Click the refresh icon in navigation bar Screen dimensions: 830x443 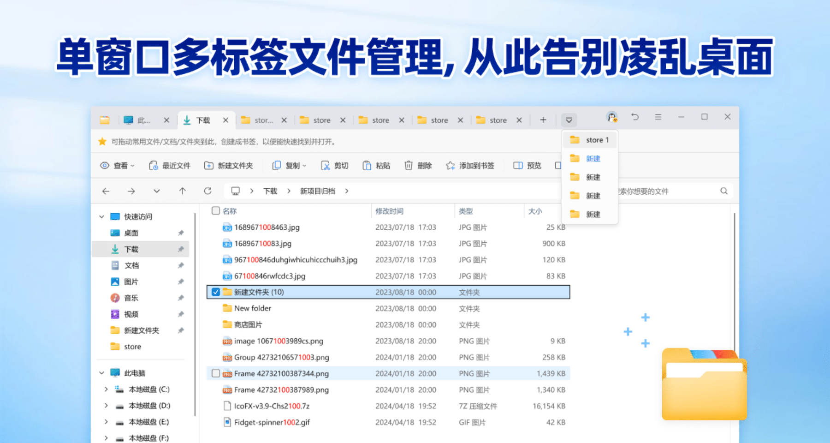pos(207,191)
